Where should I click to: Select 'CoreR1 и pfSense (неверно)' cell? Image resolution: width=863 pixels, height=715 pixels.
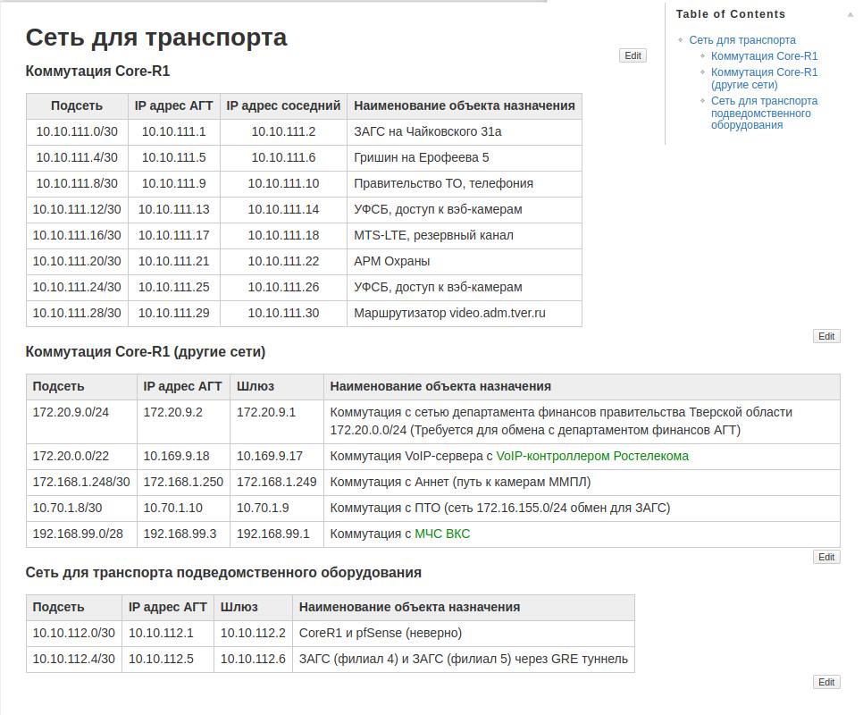[464, 634]
